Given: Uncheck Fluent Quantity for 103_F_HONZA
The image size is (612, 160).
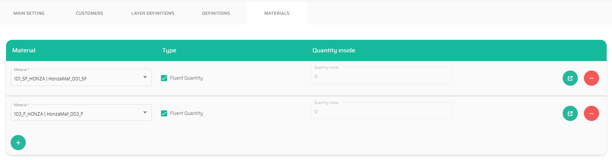Looking at the screenshot, I should (x=164, y=113).
